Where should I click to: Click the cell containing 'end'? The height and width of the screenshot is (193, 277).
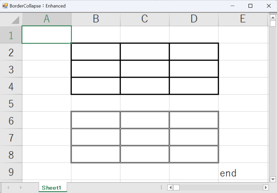(x=243, y=172)
